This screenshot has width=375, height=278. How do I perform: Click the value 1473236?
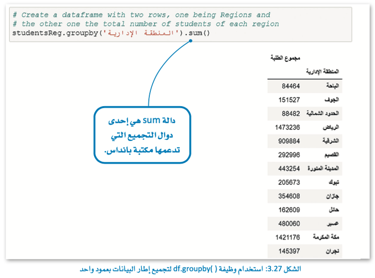[287, 127]
